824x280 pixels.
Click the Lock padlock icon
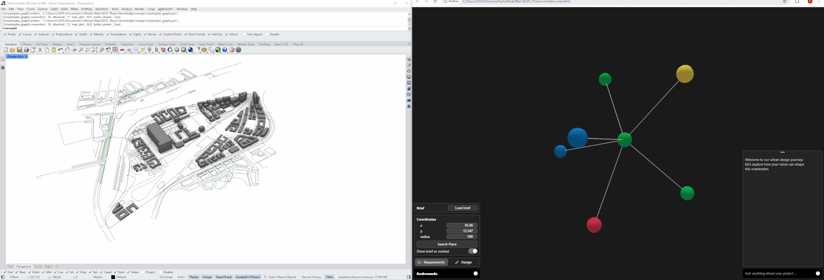point(156,50)
